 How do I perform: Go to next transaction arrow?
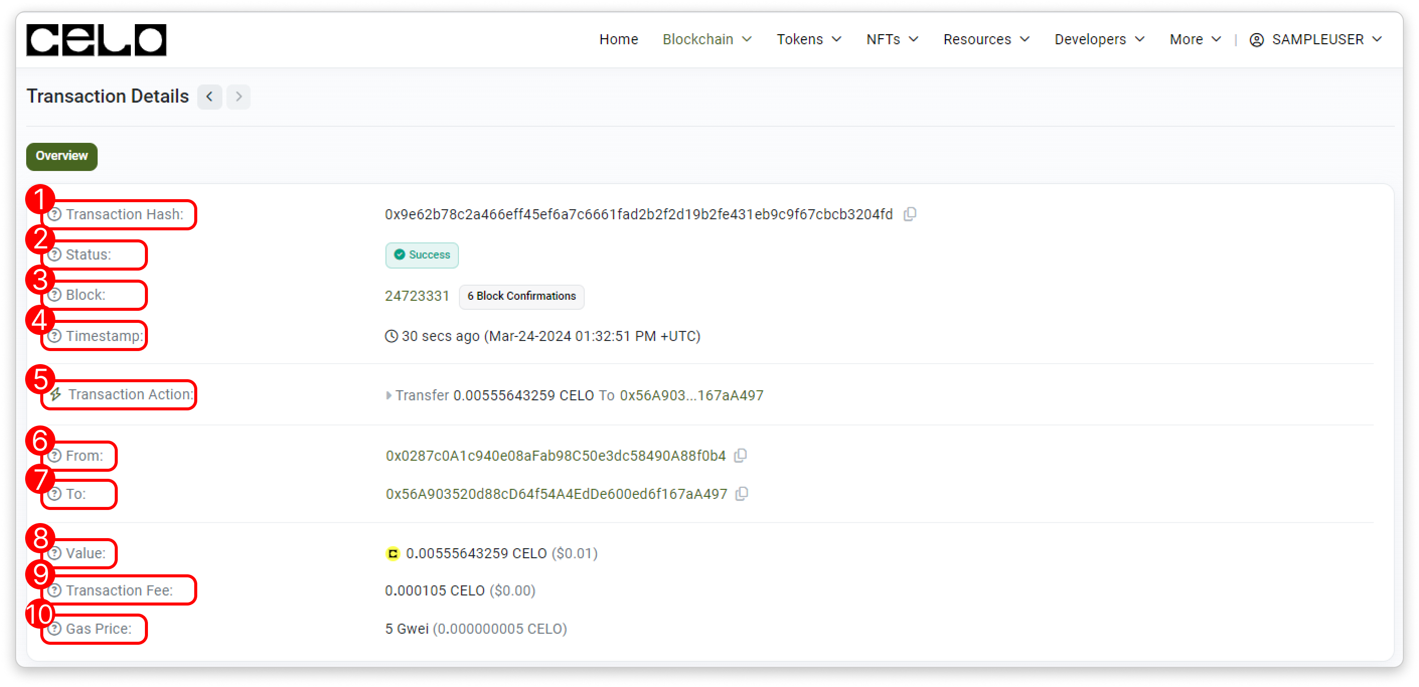238,97
